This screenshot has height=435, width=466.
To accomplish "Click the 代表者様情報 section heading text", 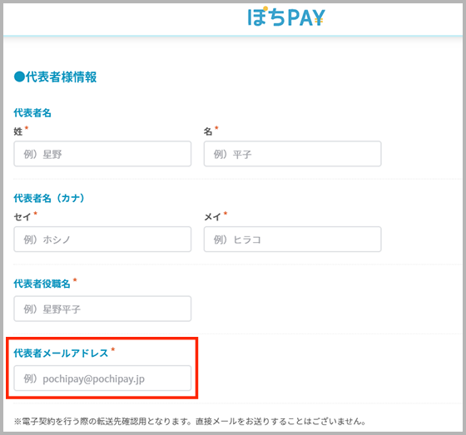I will [61, 77].
